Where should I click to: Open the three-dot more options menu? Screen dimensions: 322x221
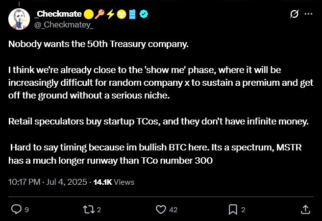tap(308, 14)
